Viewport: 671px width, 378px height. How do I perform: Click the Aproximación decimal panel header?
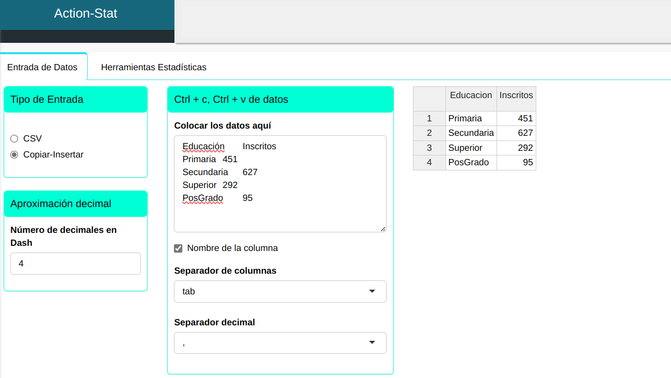75,204
